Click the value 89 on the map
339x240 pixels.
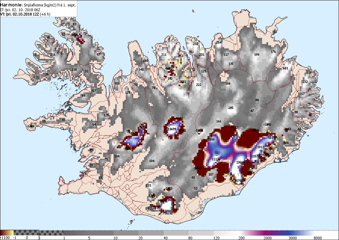click(x=83, y=95)
